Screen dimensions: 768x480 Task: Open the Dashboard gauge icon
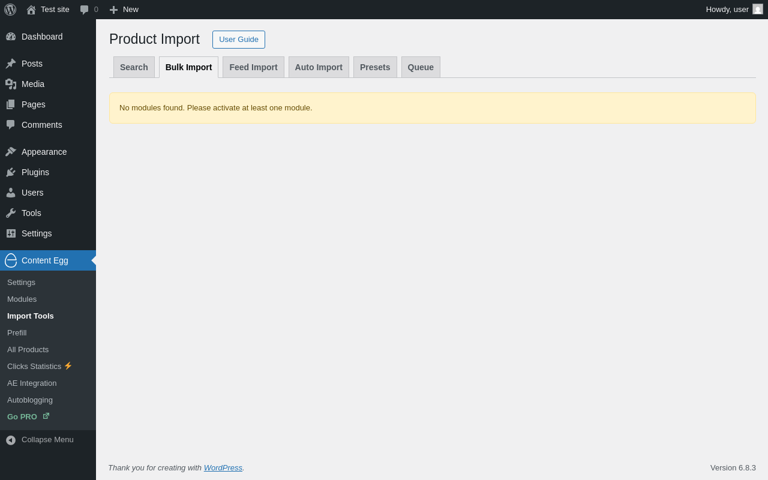[11, 37]
